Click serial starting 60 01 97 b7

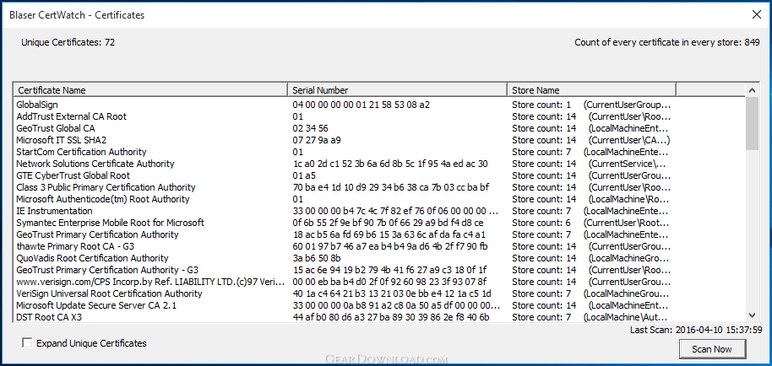click(x=390, y=246)
